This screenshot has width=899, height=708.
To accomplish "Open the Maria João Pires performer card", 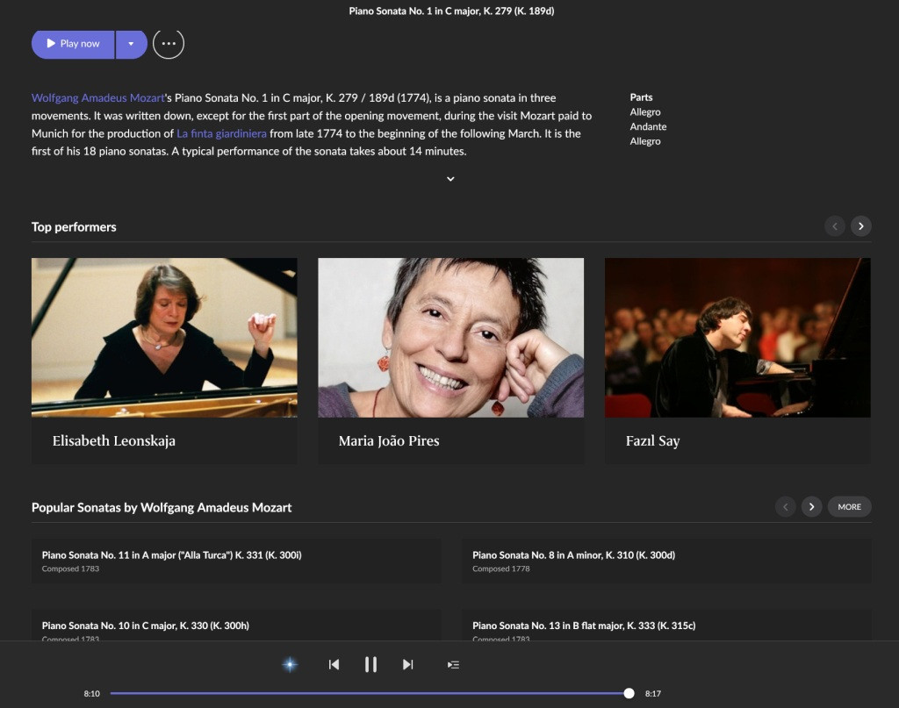I will [x=450, y=360].
